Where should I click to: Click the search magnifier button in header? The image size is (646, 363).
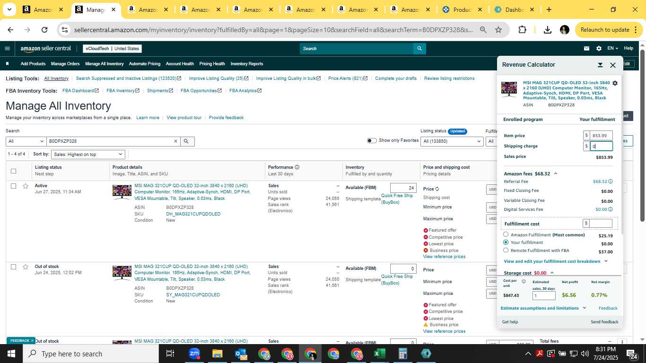419,48
